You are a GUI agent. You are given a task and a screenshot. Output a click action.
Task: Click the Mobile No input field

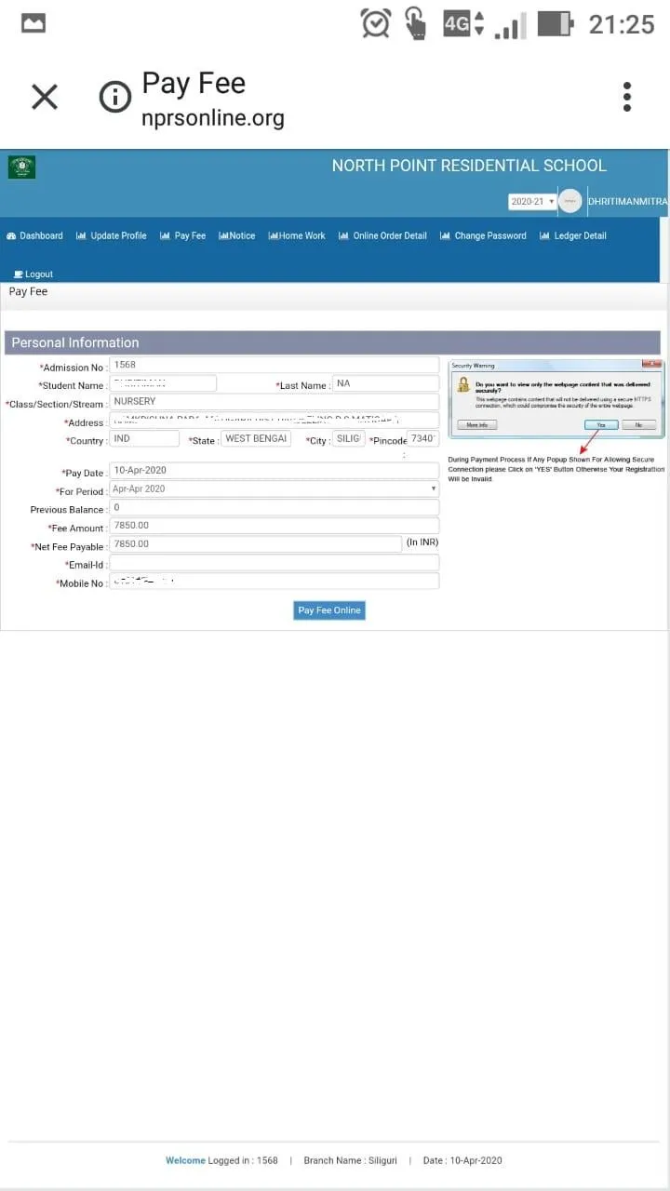(x=275, y=582)
